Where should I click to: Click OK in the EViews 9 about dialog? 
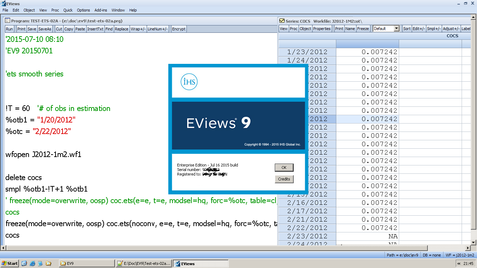coord(284,167)
